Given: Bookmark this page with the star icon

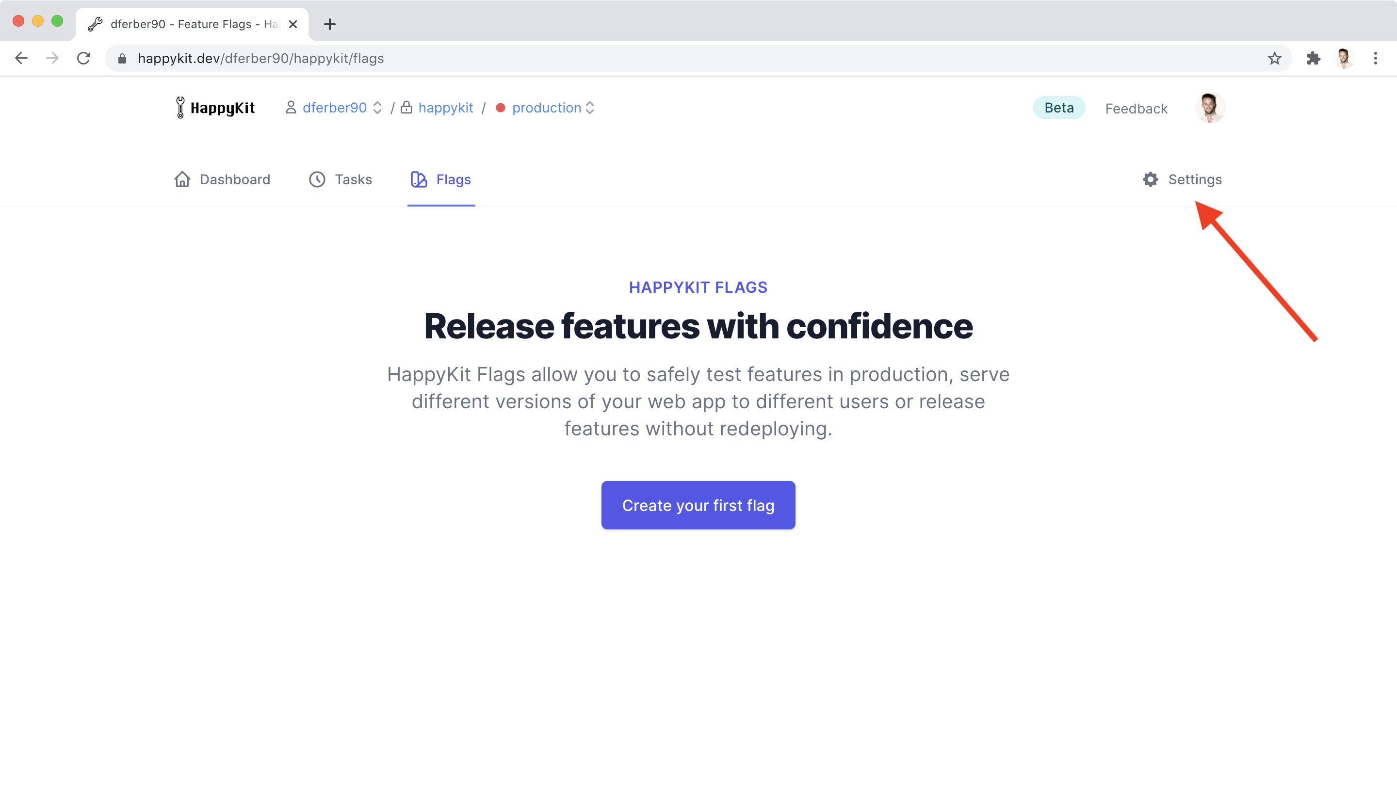Looking at the screenshot, I should [1274, 58].
